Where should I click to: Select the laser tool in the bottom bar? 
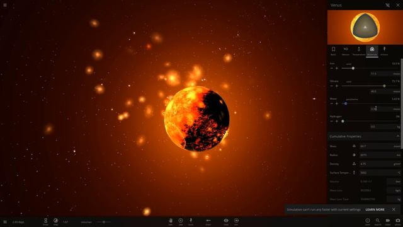click(x=208, y=221)
